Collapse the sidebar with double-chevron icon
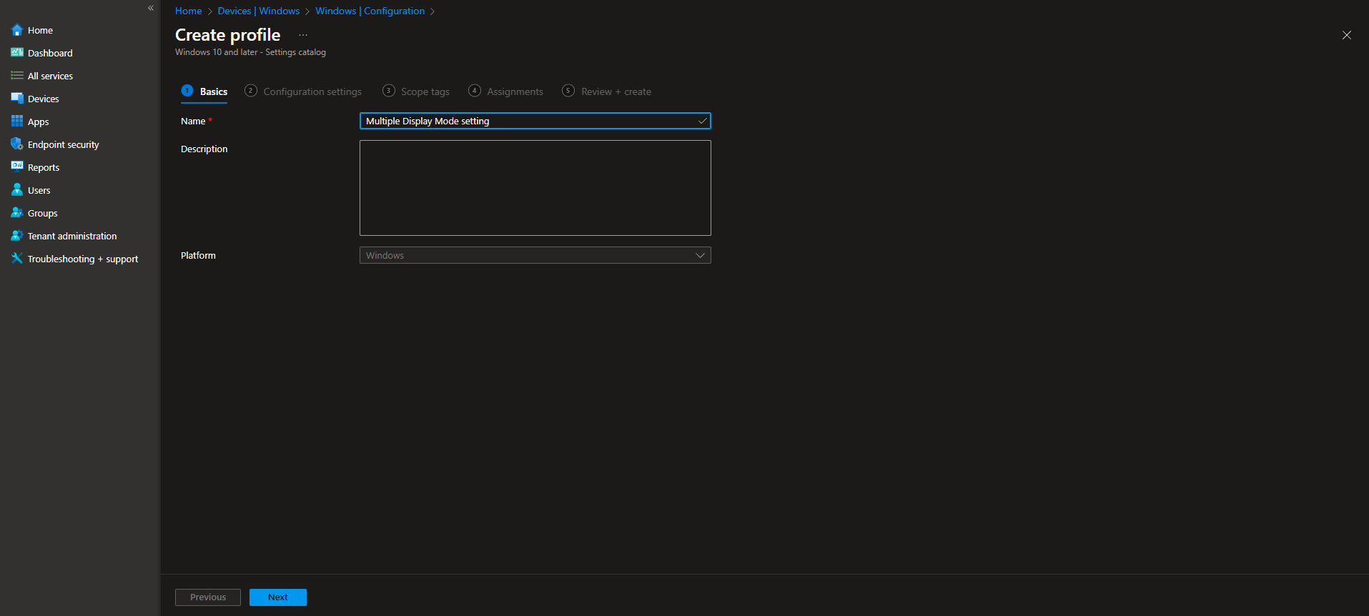This screenshot has width=1369, height=616. click(x=151, y=8)
